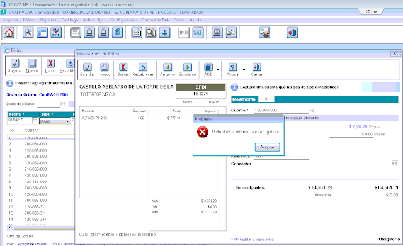Click the blue info icon beside Agregar movimiento

[9, 83]
